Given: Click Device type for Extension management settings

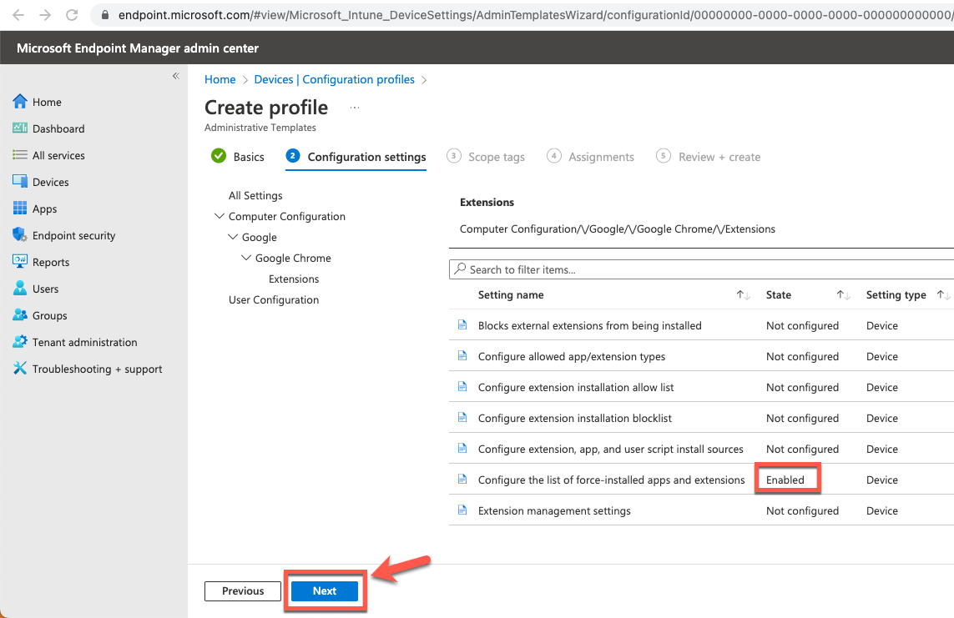Looking at the screenshot, I should (881, 511).
